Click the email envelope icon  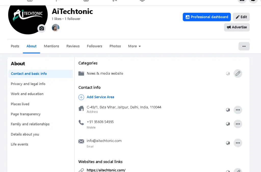(81, 141)
